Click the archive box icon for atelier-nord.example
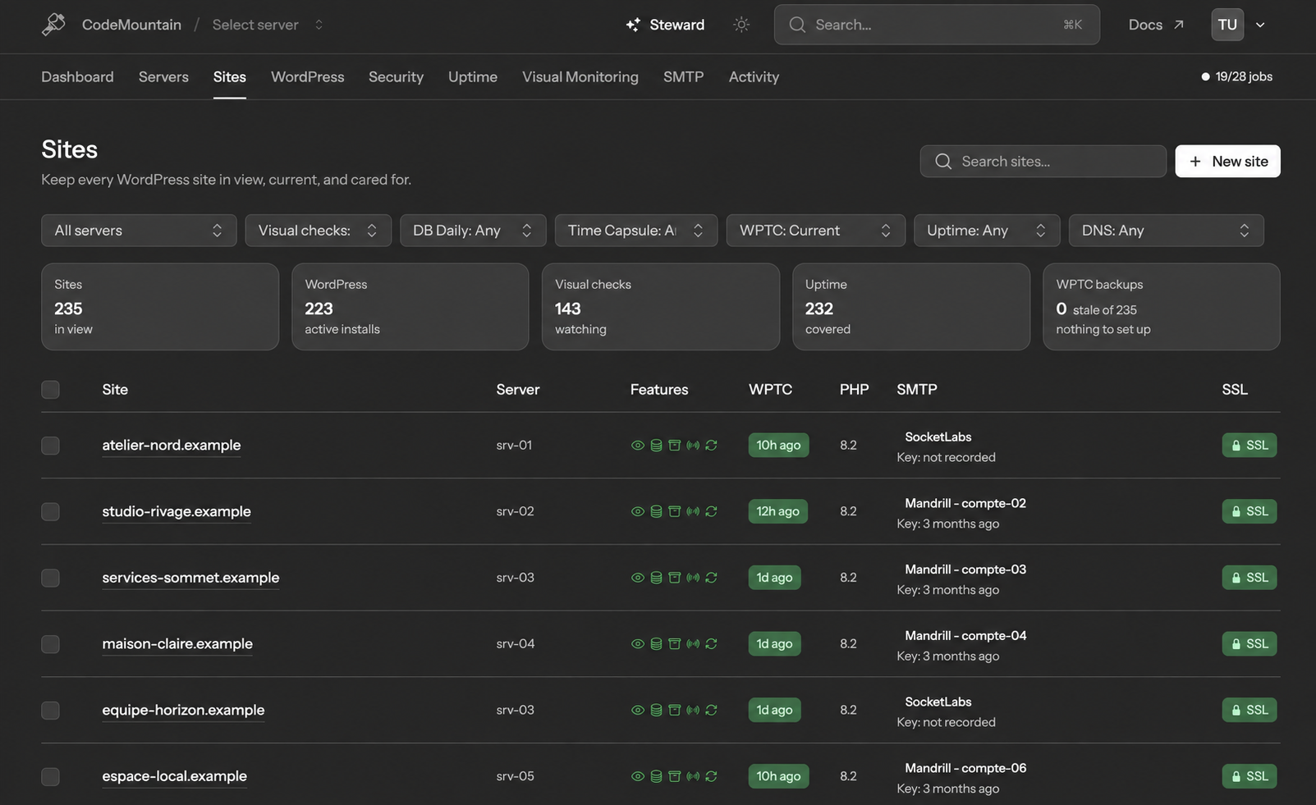The width and height of the screenshot is (1316, 805). point(674,446)
